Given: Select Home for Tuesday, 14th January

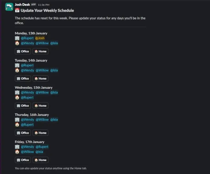Looking at the screenshot, I should [40, 78].
